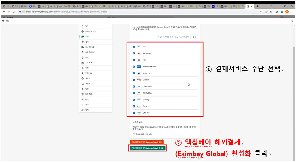The image size is (296, 162).
Task: Open the Chrome profile avatar
Action: coord(287,12)
